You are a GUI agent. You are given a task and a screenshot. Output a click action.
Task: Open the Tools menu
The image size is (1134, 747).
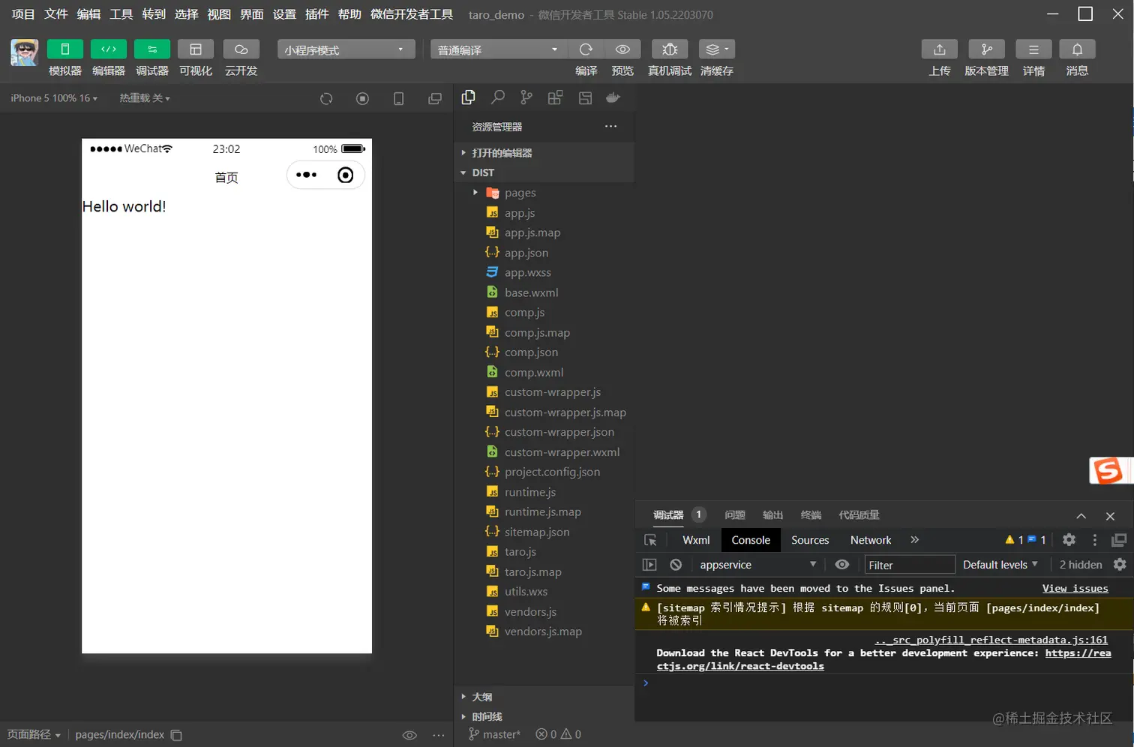pos(121,14)
